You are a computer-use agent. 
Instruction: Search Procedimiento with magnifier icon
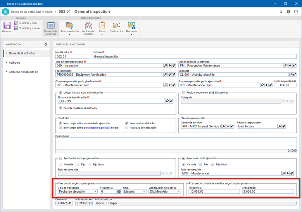coord(166,75)
